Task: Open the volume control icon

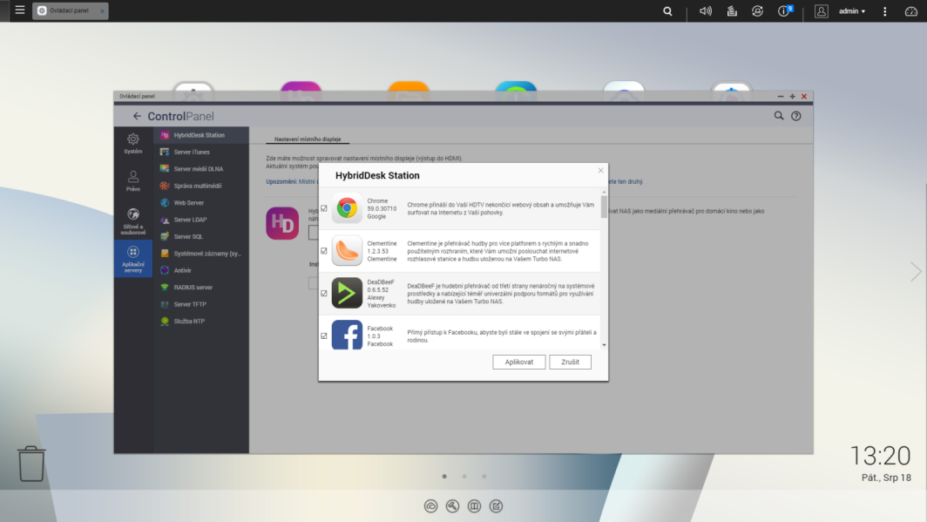Action: point(706,11)
